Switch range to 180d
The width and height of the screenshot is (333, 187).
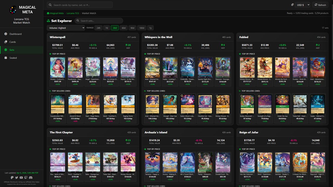[142, 28]
